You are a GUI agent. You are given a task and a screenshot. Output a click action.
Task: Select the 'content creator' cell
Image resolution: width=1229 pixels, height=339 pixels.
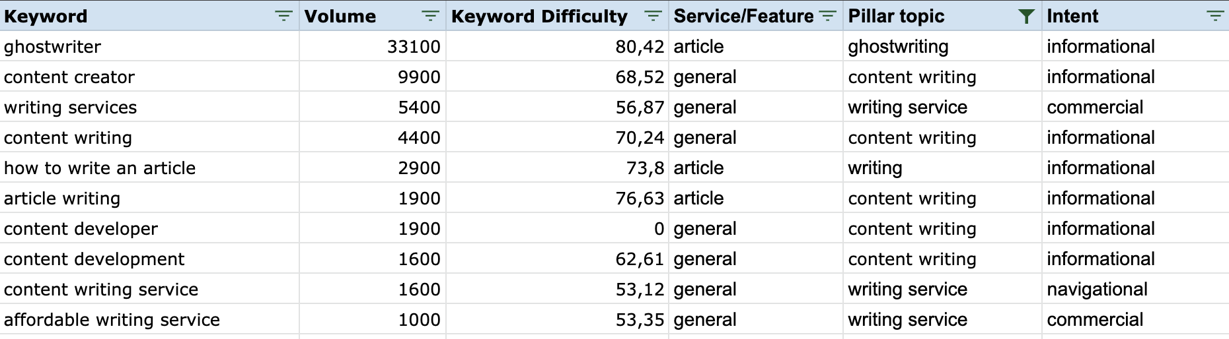[149, 77]
